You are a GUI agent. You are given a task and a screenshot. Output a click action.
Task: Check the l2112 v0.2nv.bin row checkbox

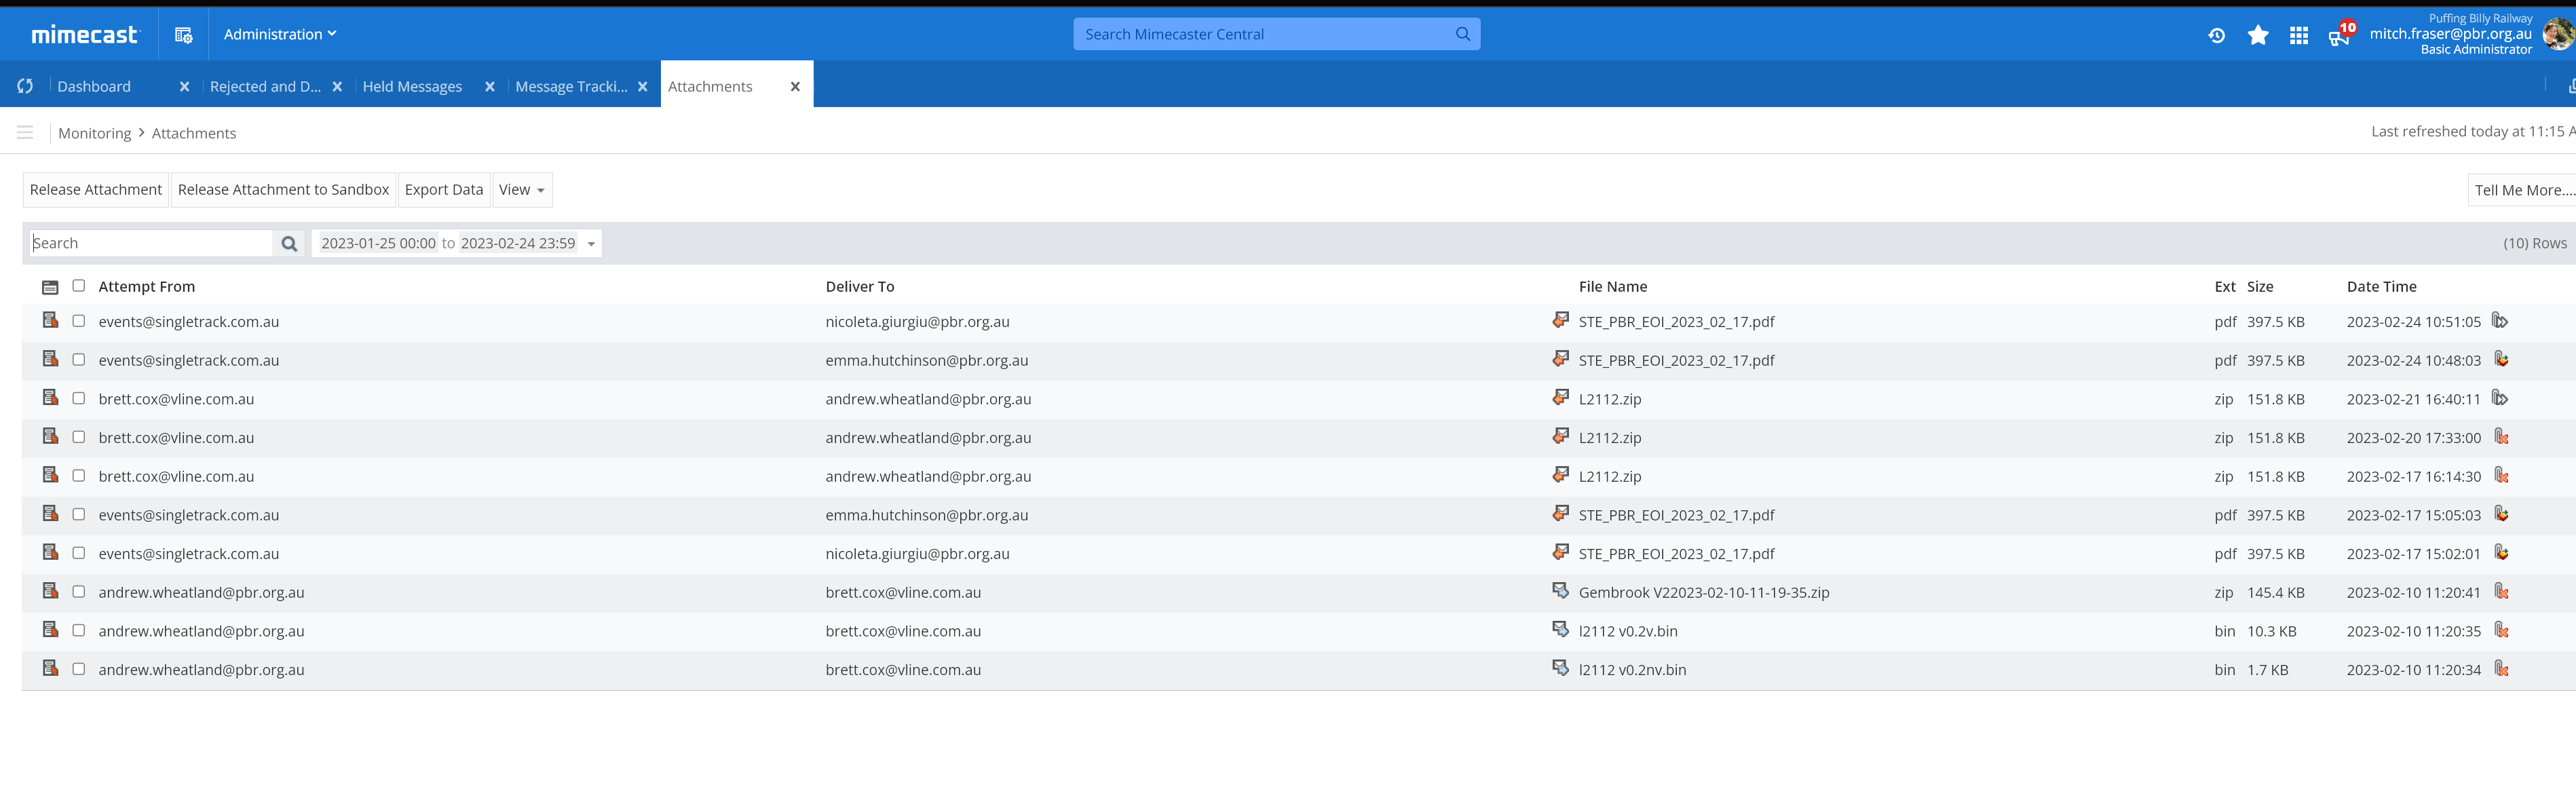[79, 669]
